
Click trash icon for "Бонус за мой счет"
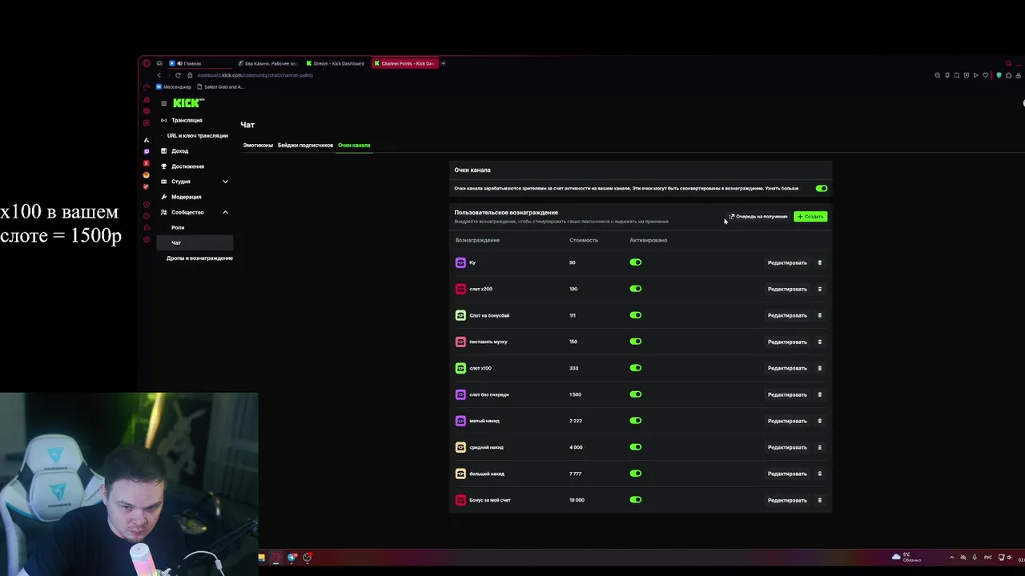(819, 500)
